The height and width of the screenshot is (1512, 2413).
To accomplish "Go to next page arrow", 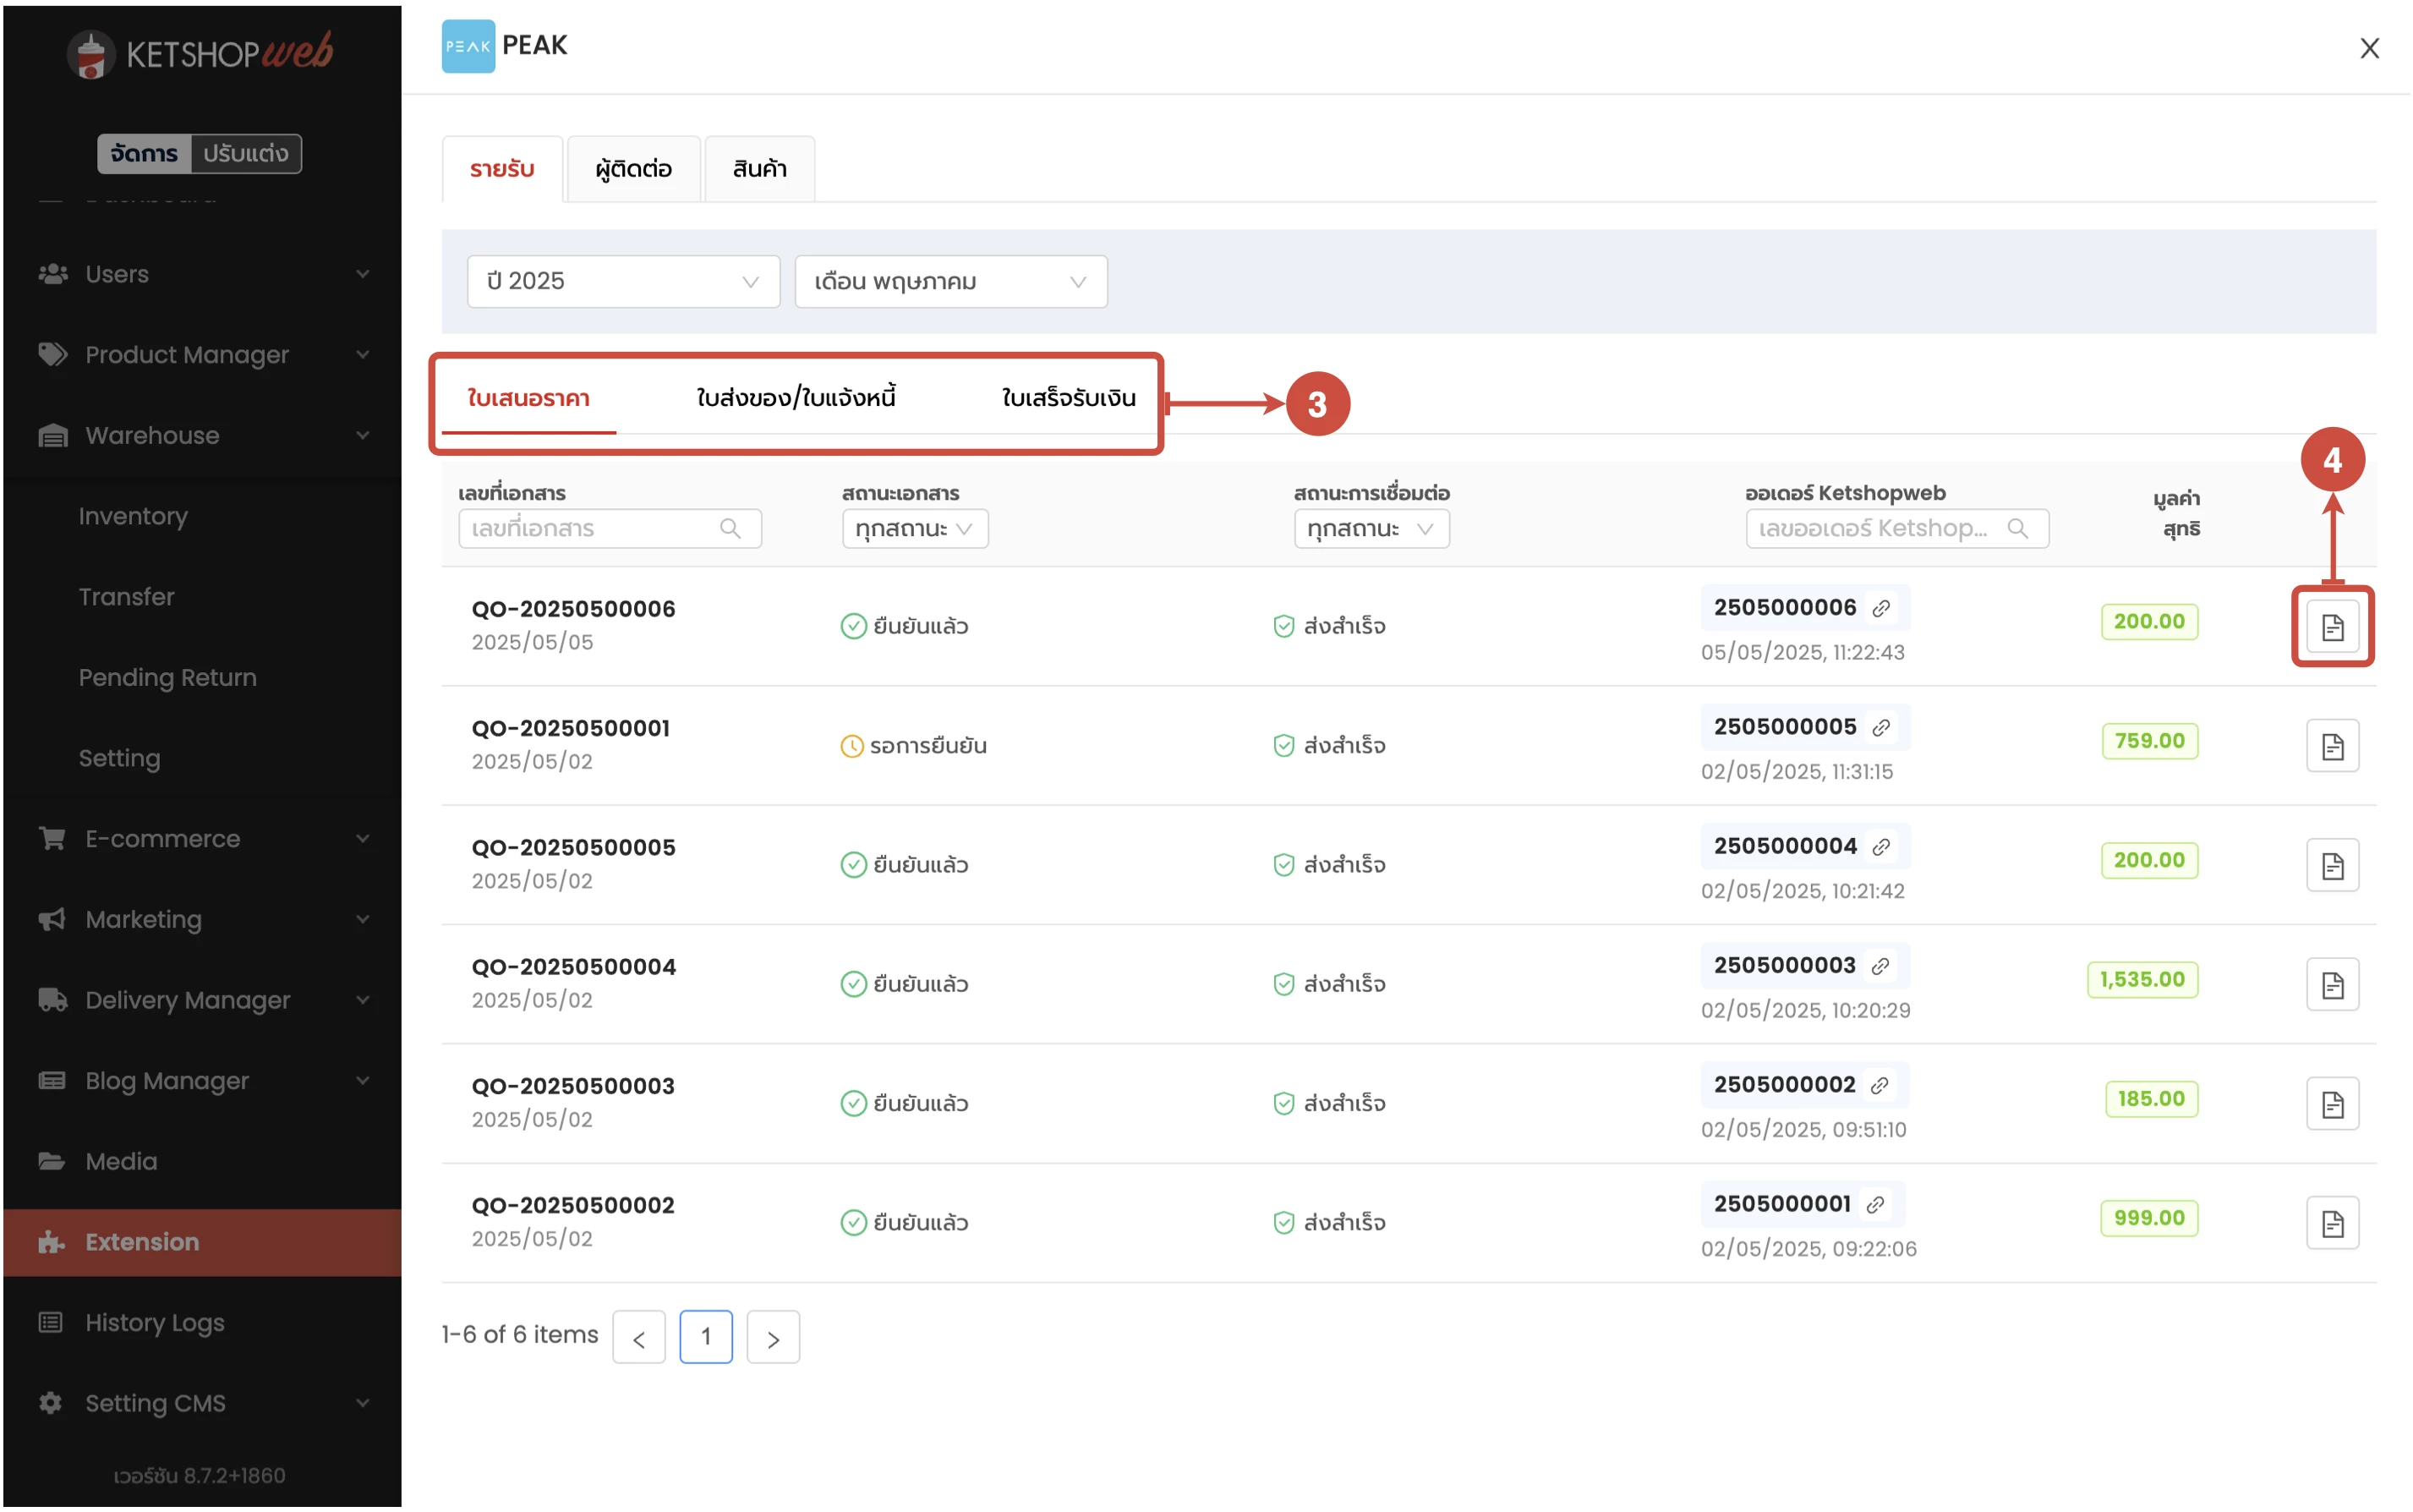I will [x=772, y=1337].
